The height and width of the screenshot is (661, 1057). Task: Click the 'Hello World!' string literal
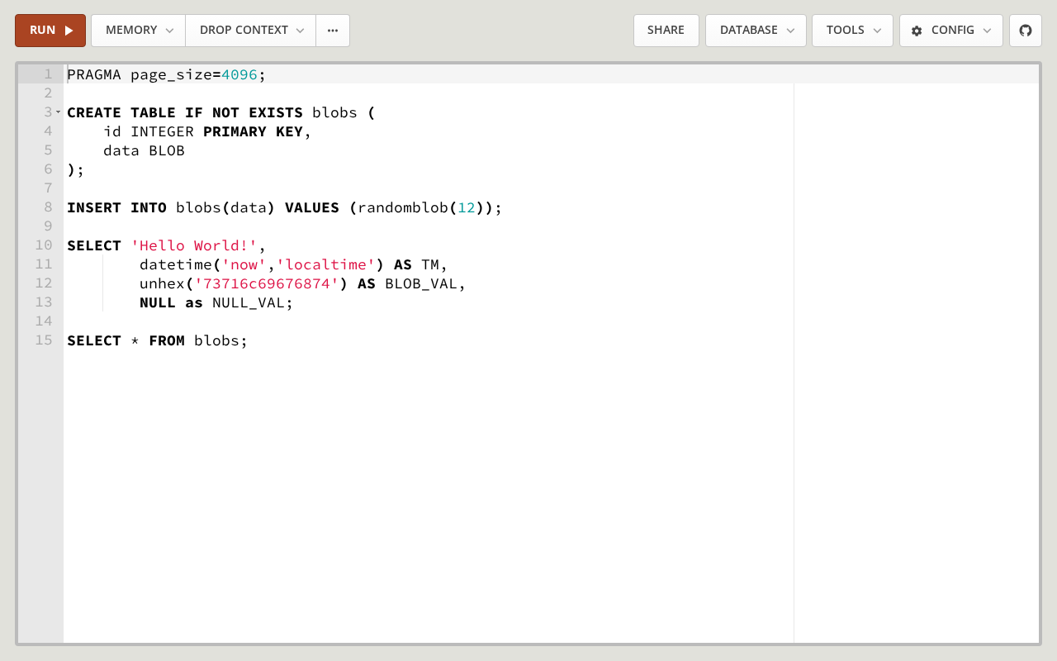pyautogui.click(x=194, y=245)
